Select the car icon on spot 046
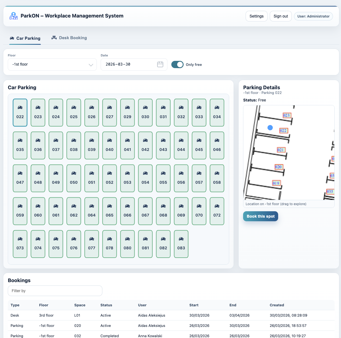 pos(217,140)
